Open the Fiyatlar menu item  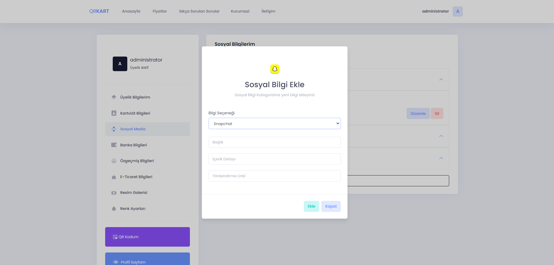click(x=160, y=11)
